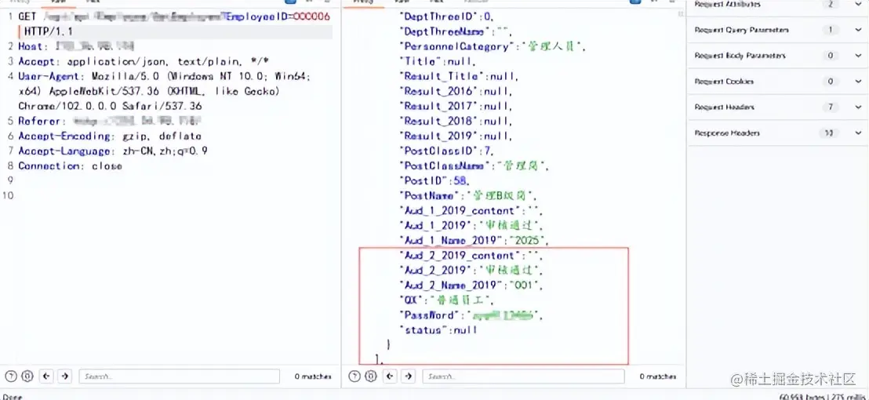The width and height of the screenshot is (869, 400).
Task: Go to previous search match in request pane
Action: coord(46,376)
